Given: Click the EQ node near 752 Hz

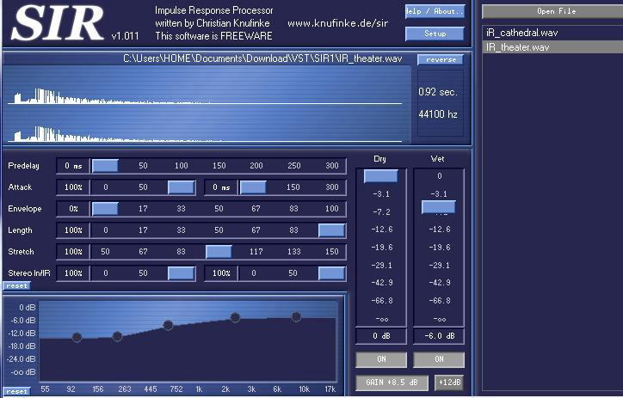Looking at the screenshot, I should click(168, 326).
